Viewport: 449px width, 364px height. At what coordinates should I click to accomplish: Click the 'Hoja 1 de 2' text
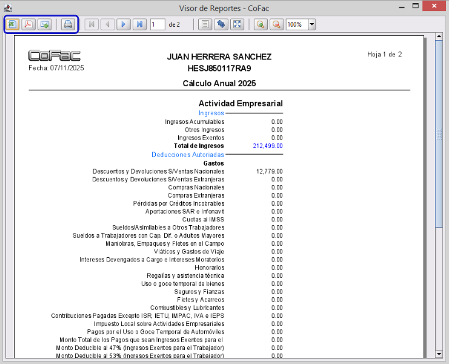[x=384, y=55]
